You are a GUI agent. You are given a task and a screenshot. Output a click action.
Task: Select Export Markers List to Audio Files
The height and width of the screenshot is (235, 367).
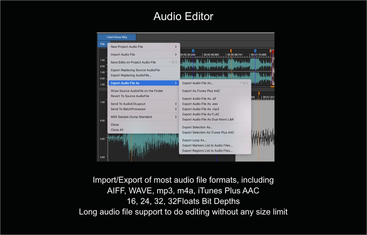207,146
